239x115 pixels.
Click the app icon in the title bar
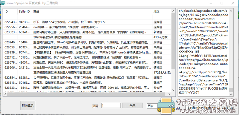click(x=4, y=3)
